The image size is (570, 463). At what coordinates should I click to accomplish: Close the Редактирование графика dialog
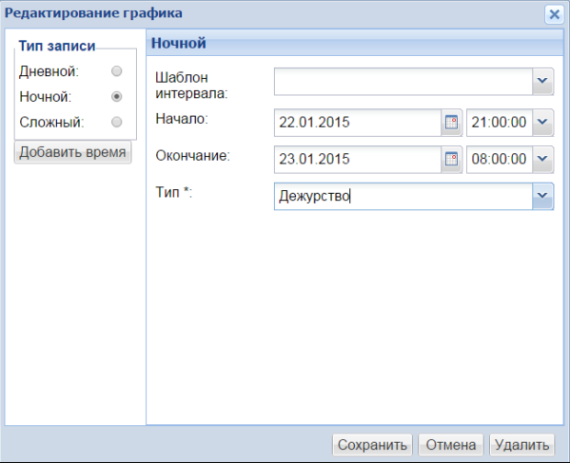[555, 15]
